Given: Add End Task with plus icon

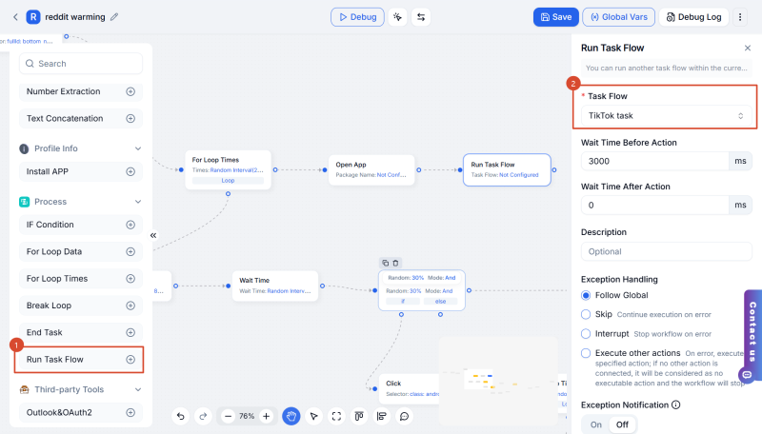Looking at the screenshot, I should pos(130,332).
